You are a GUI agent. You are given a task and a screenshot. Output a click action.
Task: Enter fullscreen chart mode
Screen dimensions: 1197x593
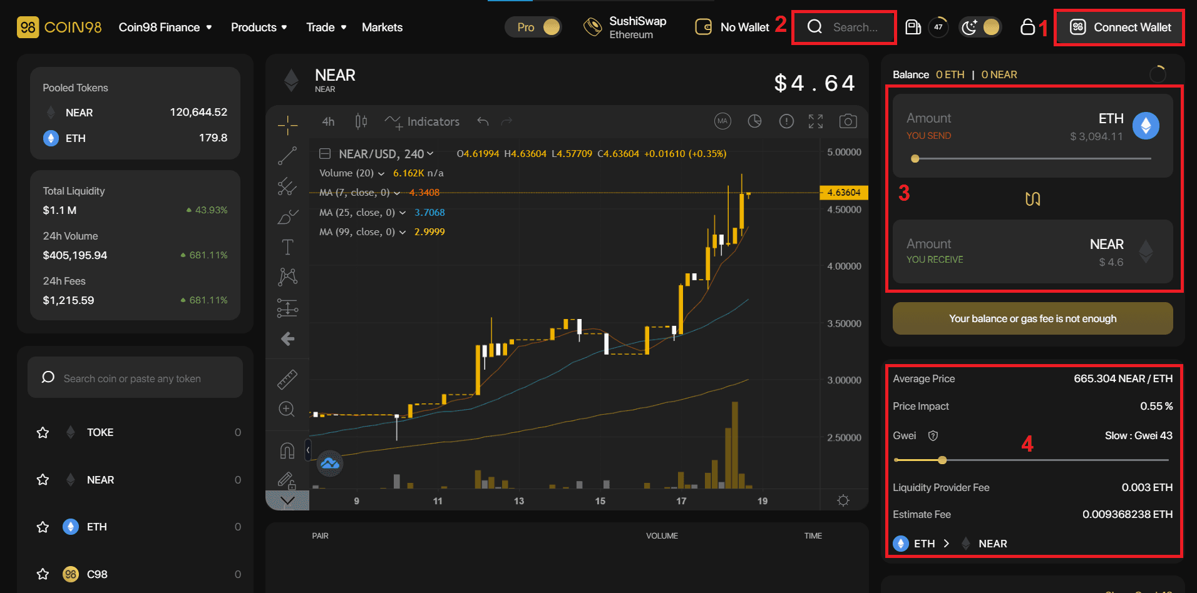click(x=816, y=121)
